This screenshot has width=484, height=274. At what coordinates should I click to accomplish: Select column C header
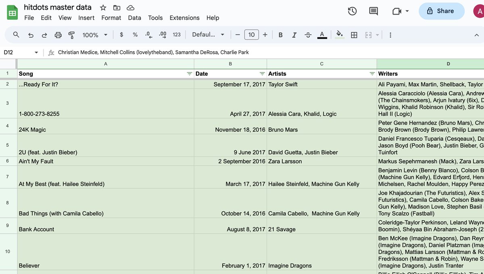tap(322, 64)
